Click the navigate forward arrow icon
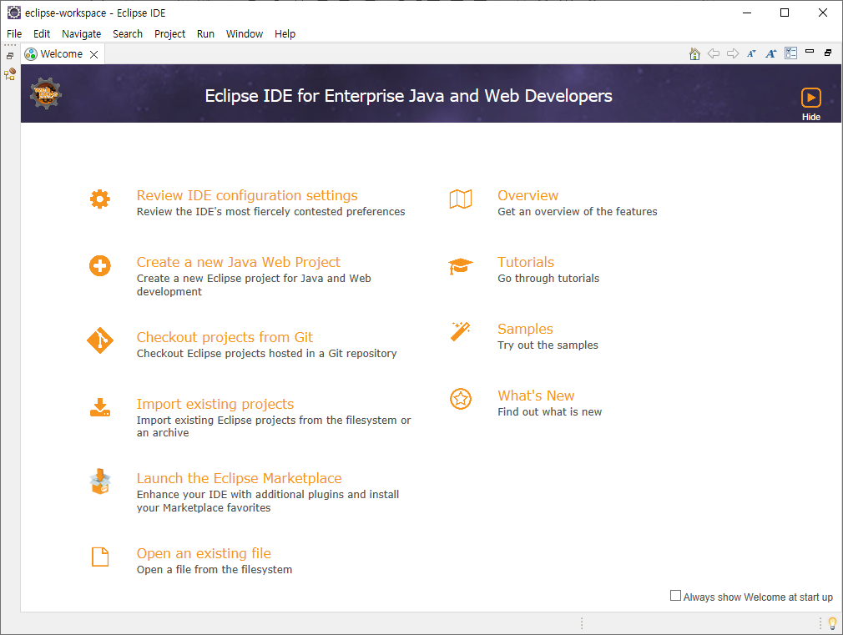The image size is (843, 635). 733,53
